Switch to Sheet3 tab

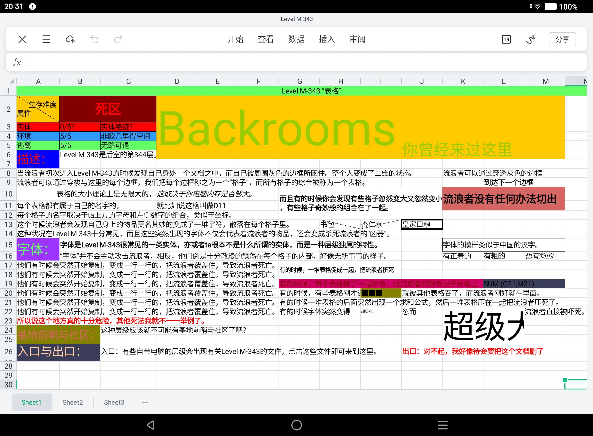pyautogui.click(x=114, y=402)
